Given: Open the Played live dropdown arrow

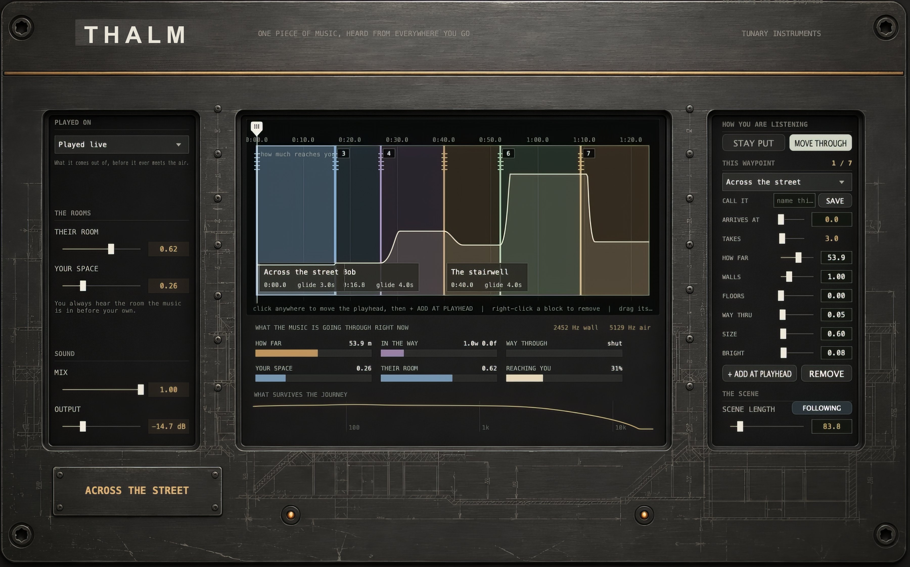Looking at the screenshot, I should click(x=179, y=145).
